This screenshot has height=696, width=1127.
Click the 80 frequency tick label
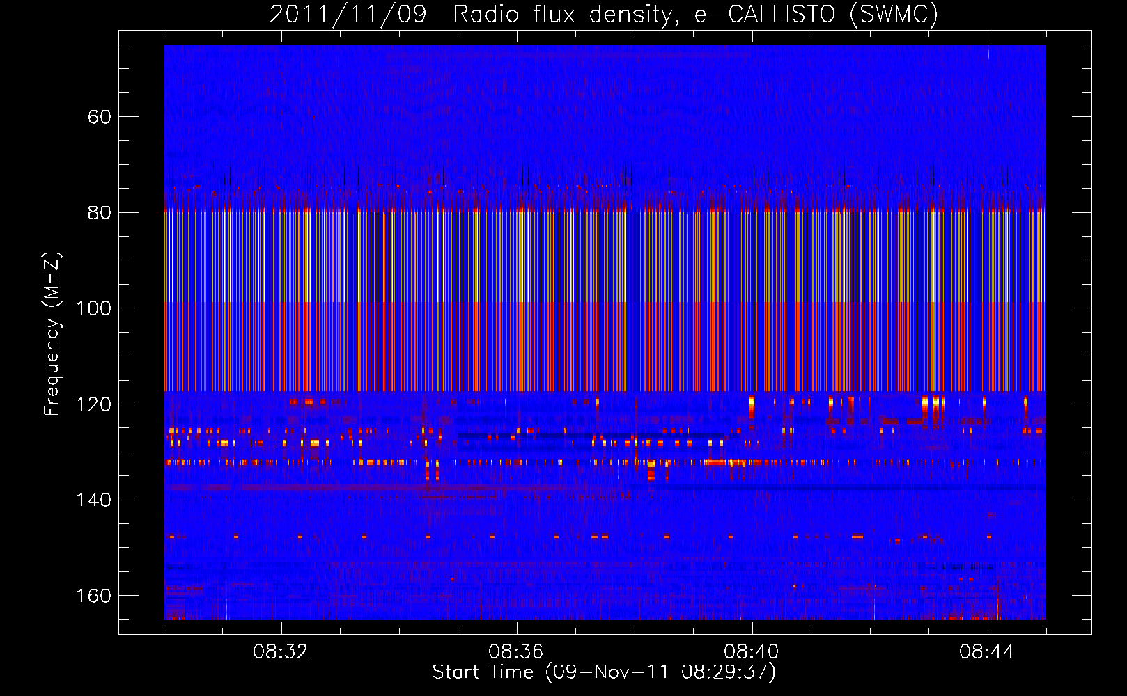pos(100,213)
